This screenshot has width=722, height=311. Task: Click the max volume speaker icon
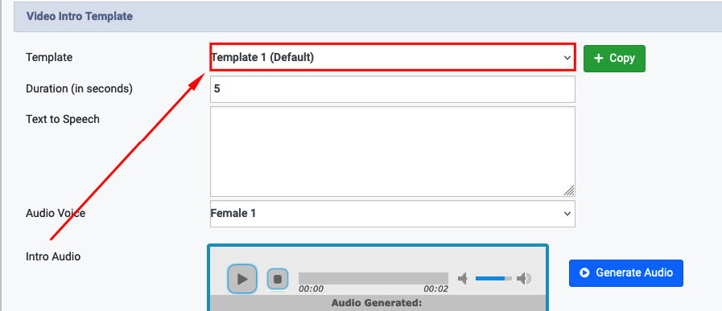click(524, 278)
